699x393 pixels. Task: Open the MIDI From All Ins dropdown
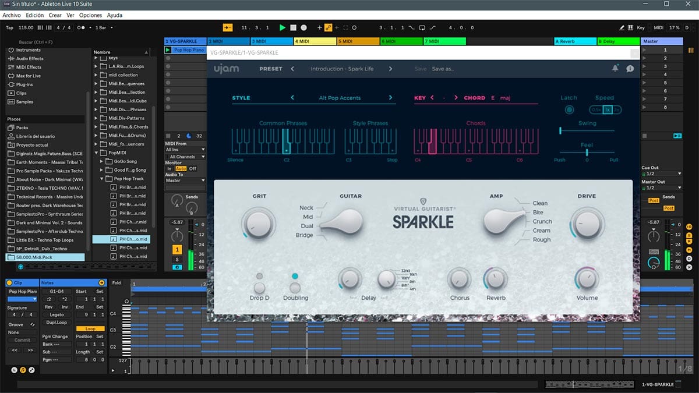point(185,150)
